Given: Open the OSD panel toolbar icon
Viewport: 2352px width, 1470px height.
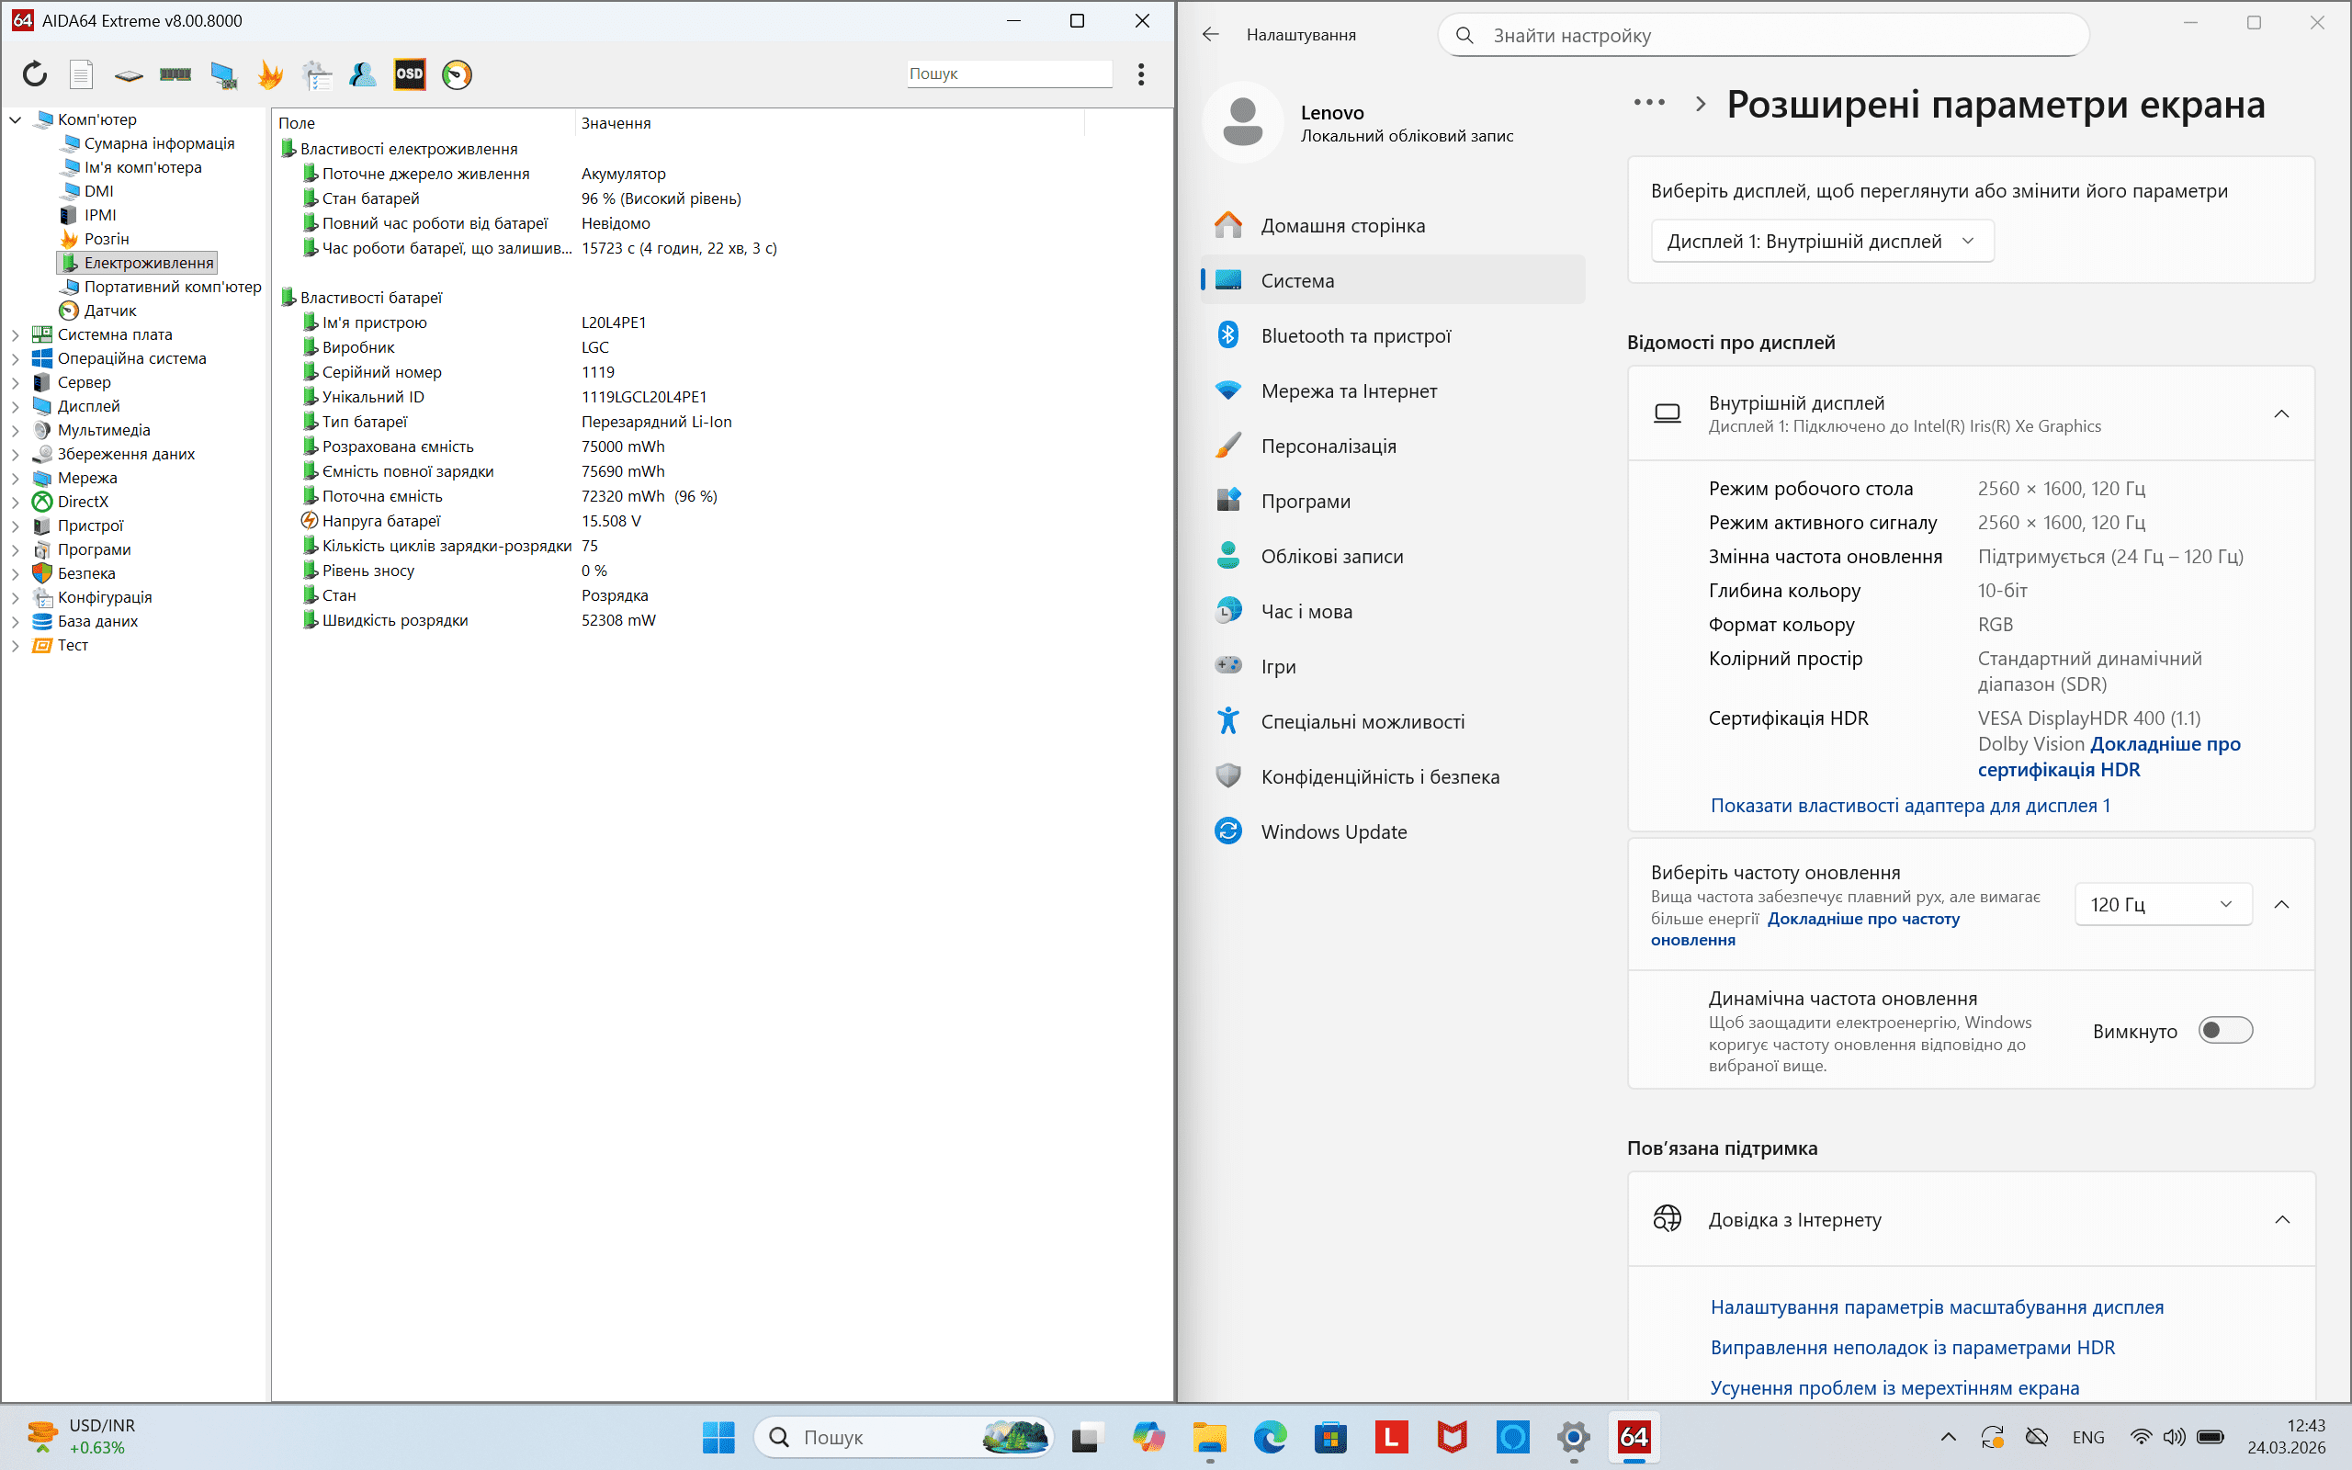Looking at the screenshot, I should coord(409,73).
